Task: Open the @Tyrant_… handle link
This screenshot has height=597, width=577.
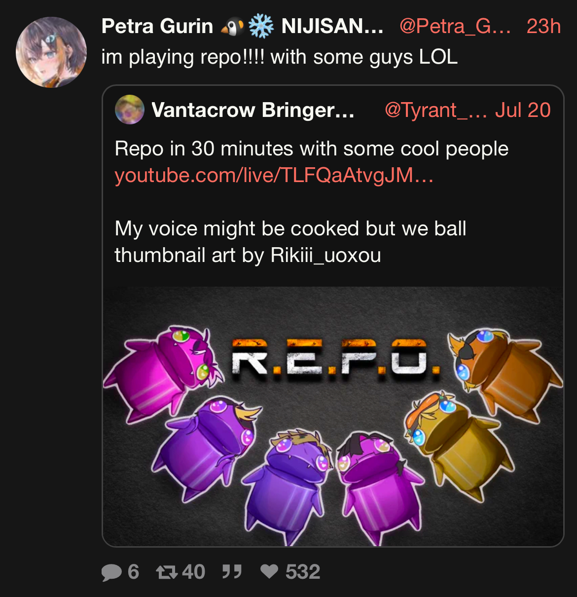Action: point(435,110)
